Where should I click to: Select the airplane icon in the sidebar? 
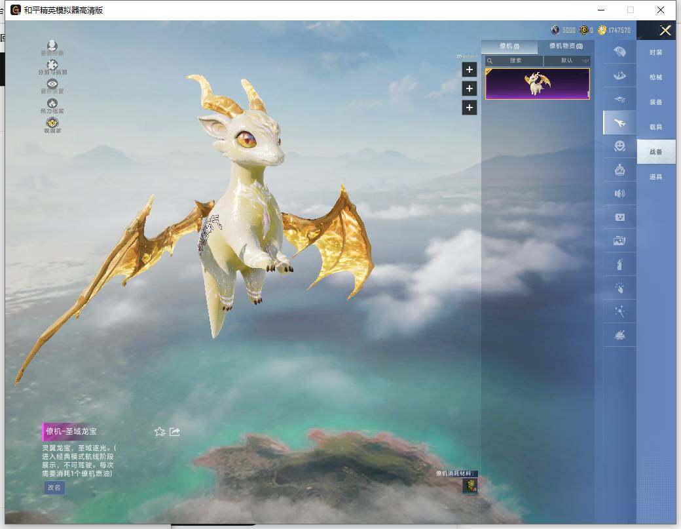(x=619, y=123)
